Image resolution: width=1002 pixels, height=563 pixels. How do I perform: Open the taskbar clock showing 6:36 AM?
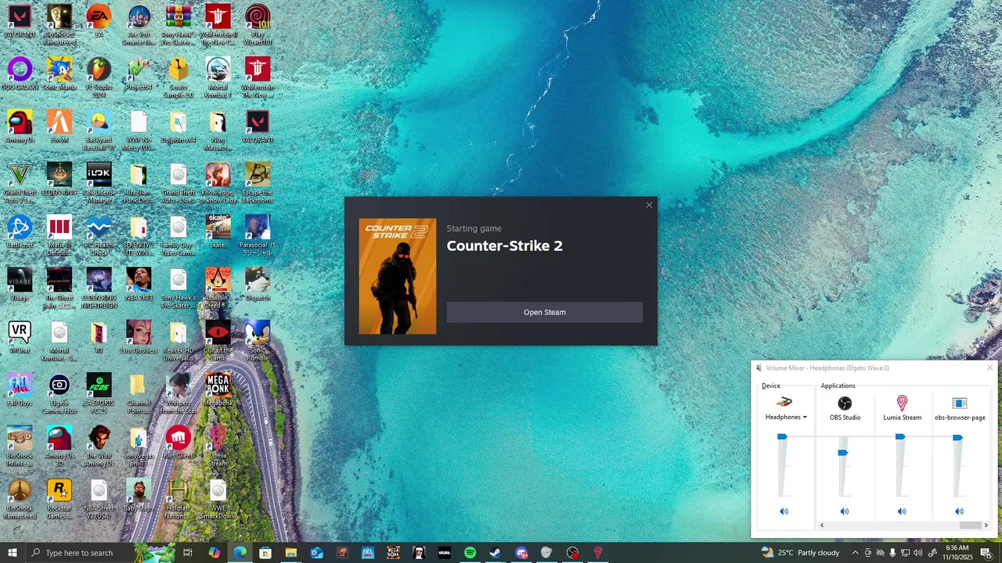pos(957,553)
